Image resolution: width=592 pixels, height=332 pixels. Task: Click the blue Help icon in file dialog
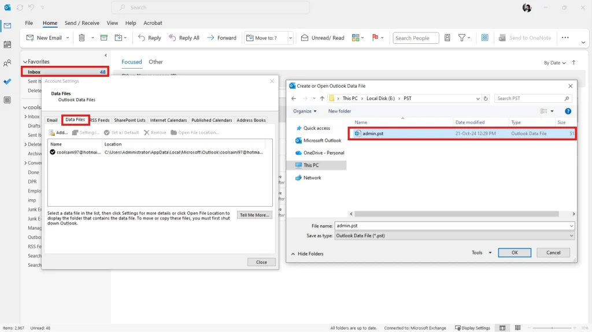pos(568,111)
